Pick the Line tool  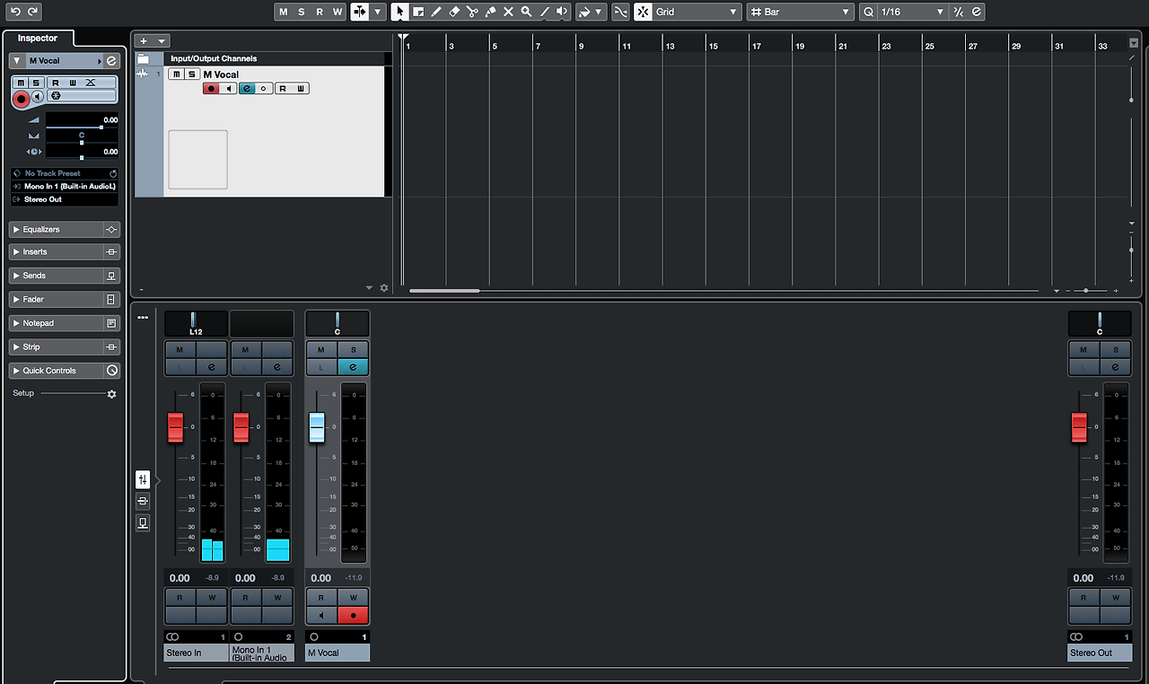coord(544,12)
